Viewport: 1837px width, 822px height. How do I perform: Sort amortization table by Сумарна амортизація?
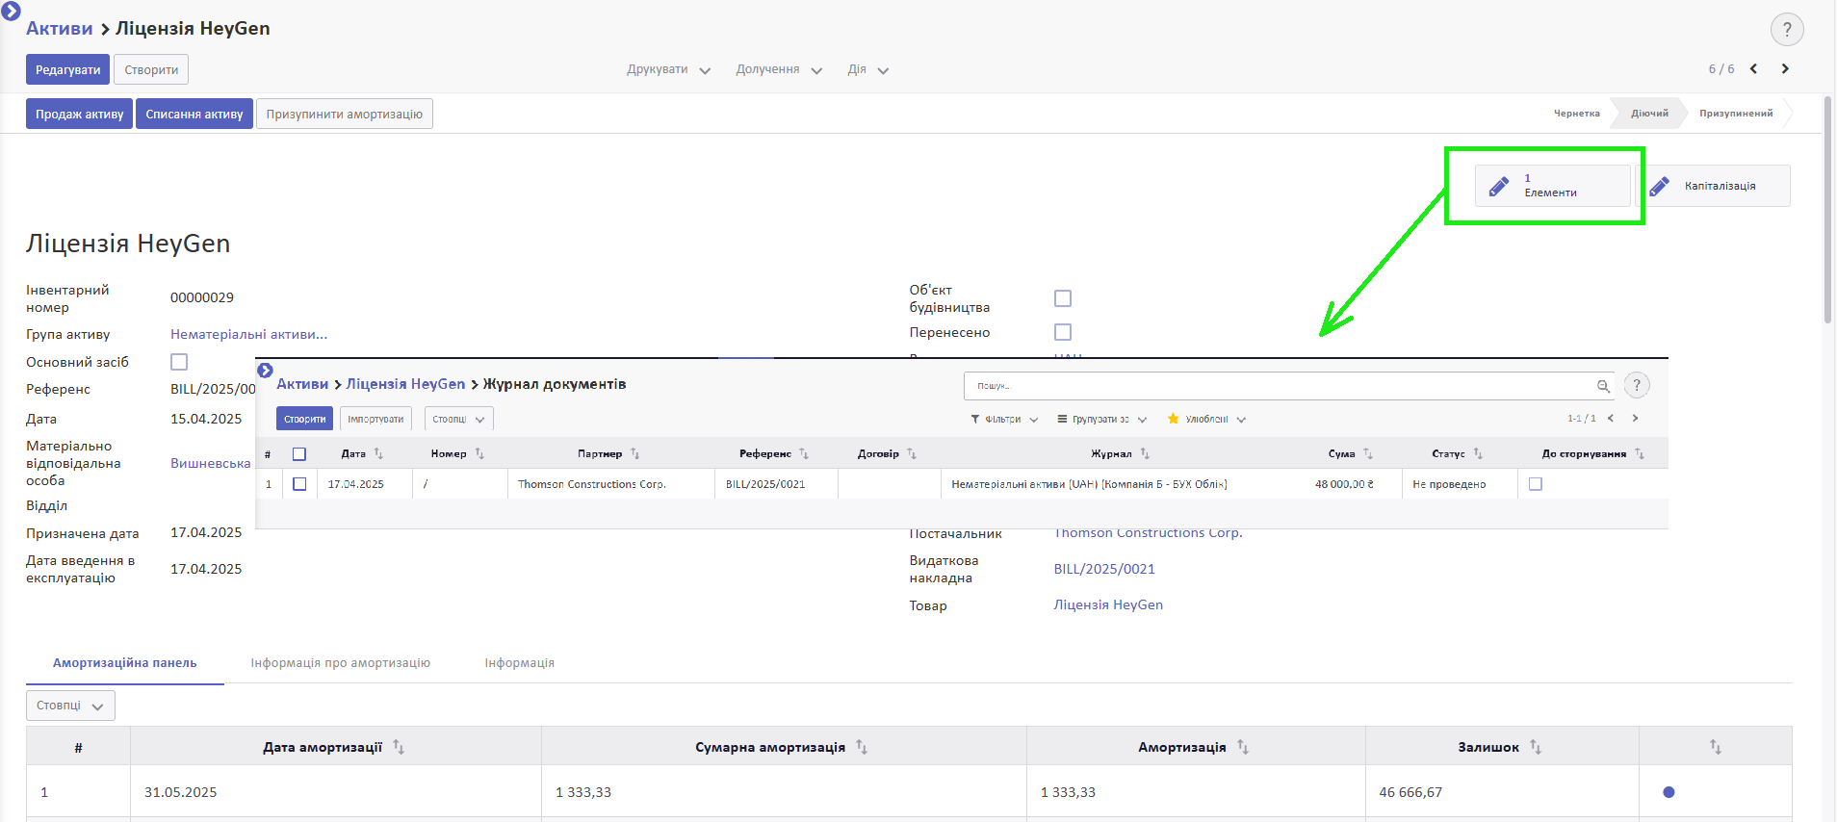(x=862, y=747)
